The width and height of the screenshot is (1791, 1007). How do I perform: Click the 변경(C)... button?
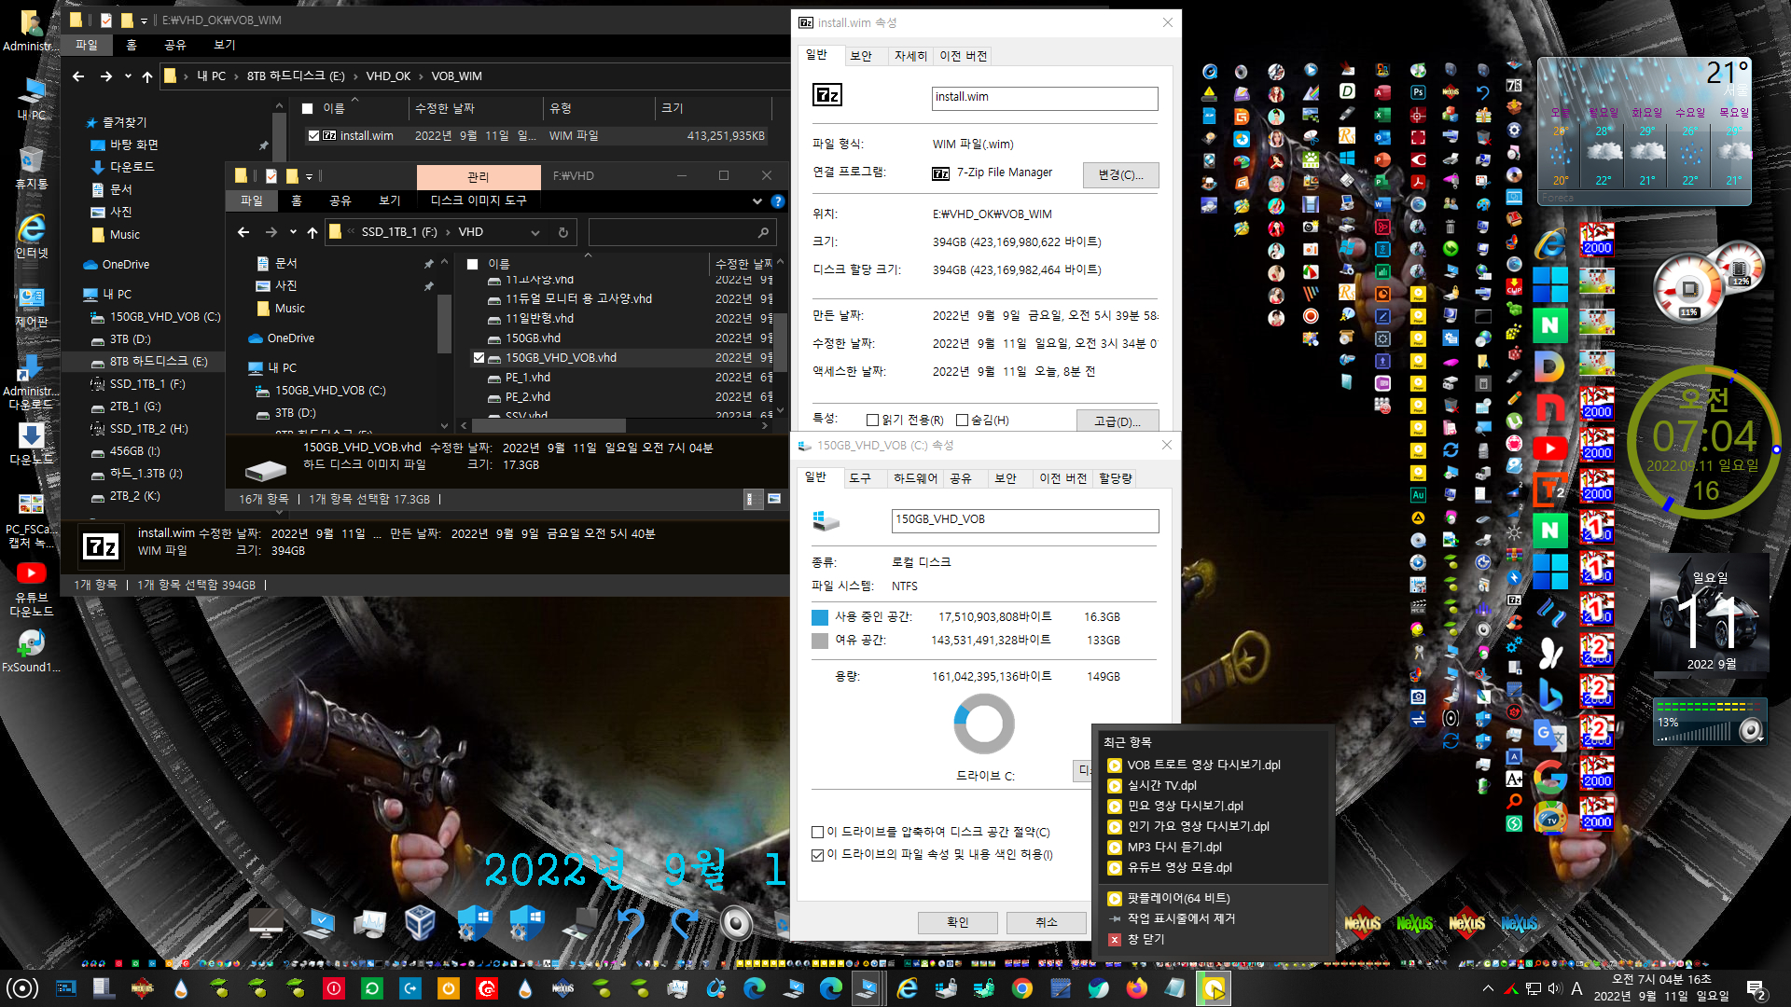[x=1120, y=175]
